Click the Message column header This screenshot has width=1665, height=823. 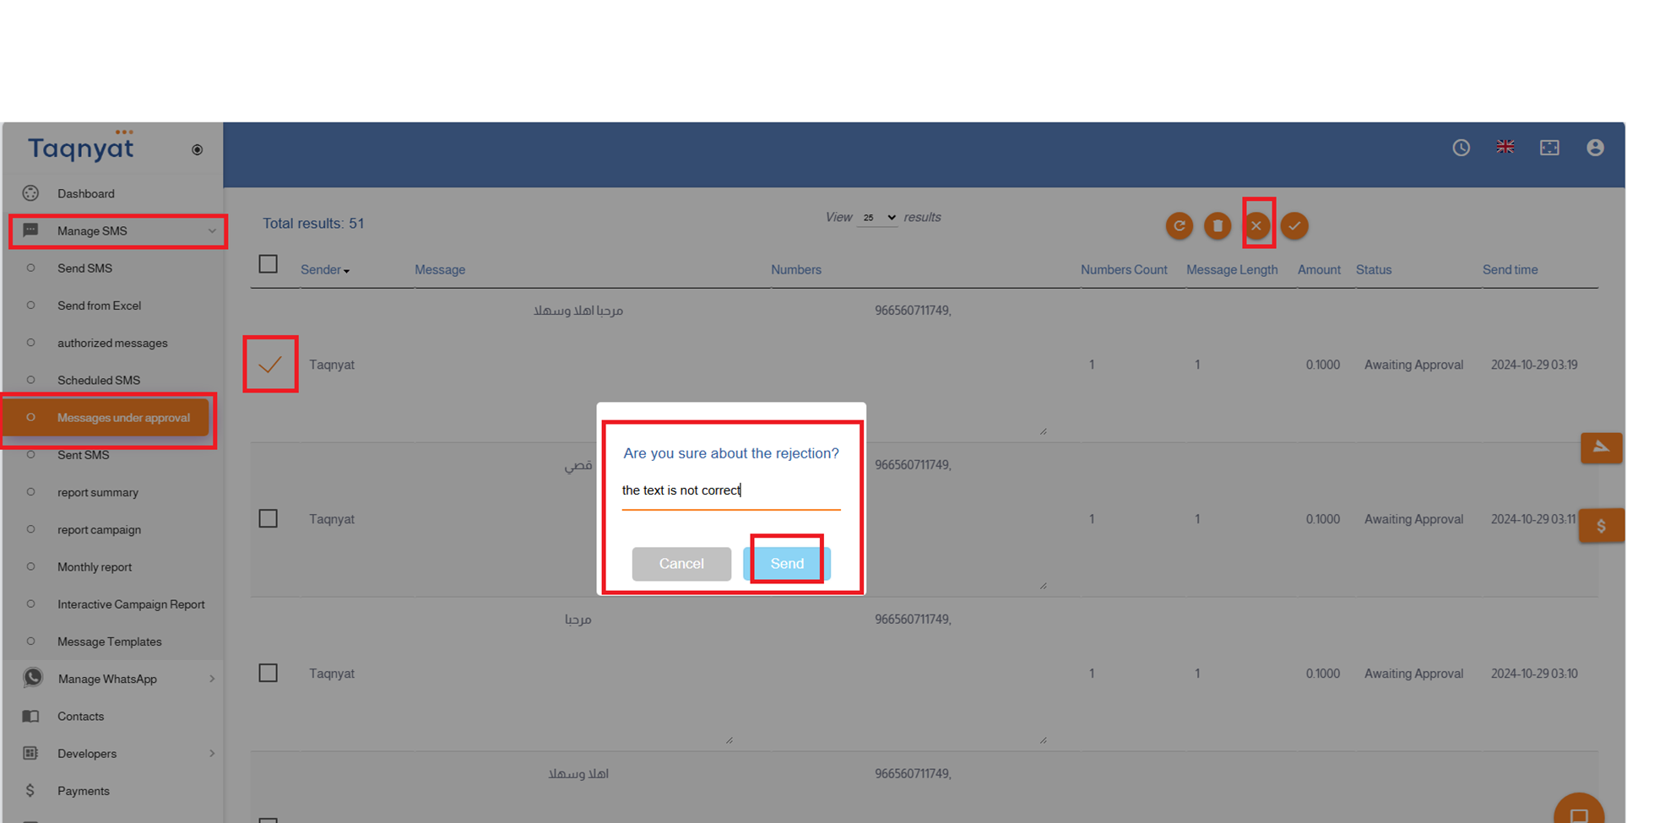coord(440,270)
